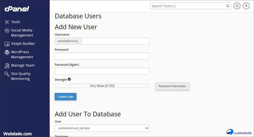Click the Manage Team people icon
The height and width of the screenshot is (137, 254).
7,66
